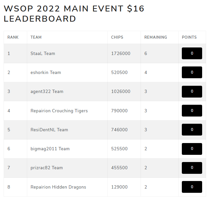
Task: Select the Repairion Hidden Dragons team name
Action: point(58,187)
